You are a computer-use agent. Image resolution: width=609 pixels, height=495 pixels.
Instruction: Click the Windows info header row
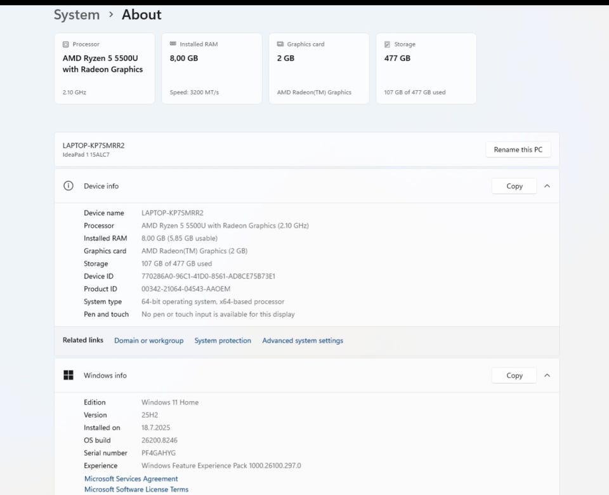pos(307,375)
